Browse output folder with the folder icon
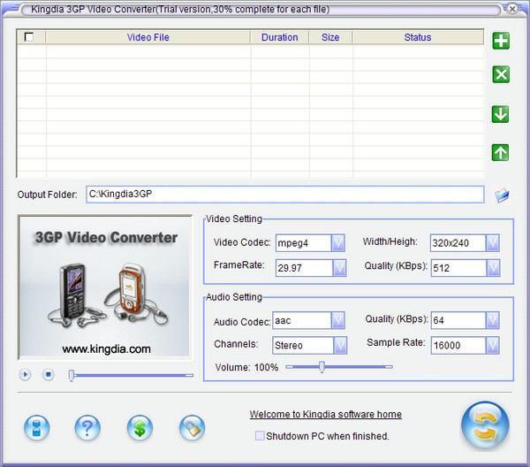The width and height of the screenshot is (530, 467). pos(502,195)
